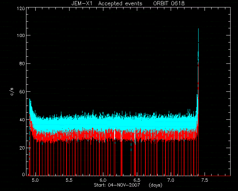
Task: Click the 20 y-axis tick label
Action: coord(22,148)
